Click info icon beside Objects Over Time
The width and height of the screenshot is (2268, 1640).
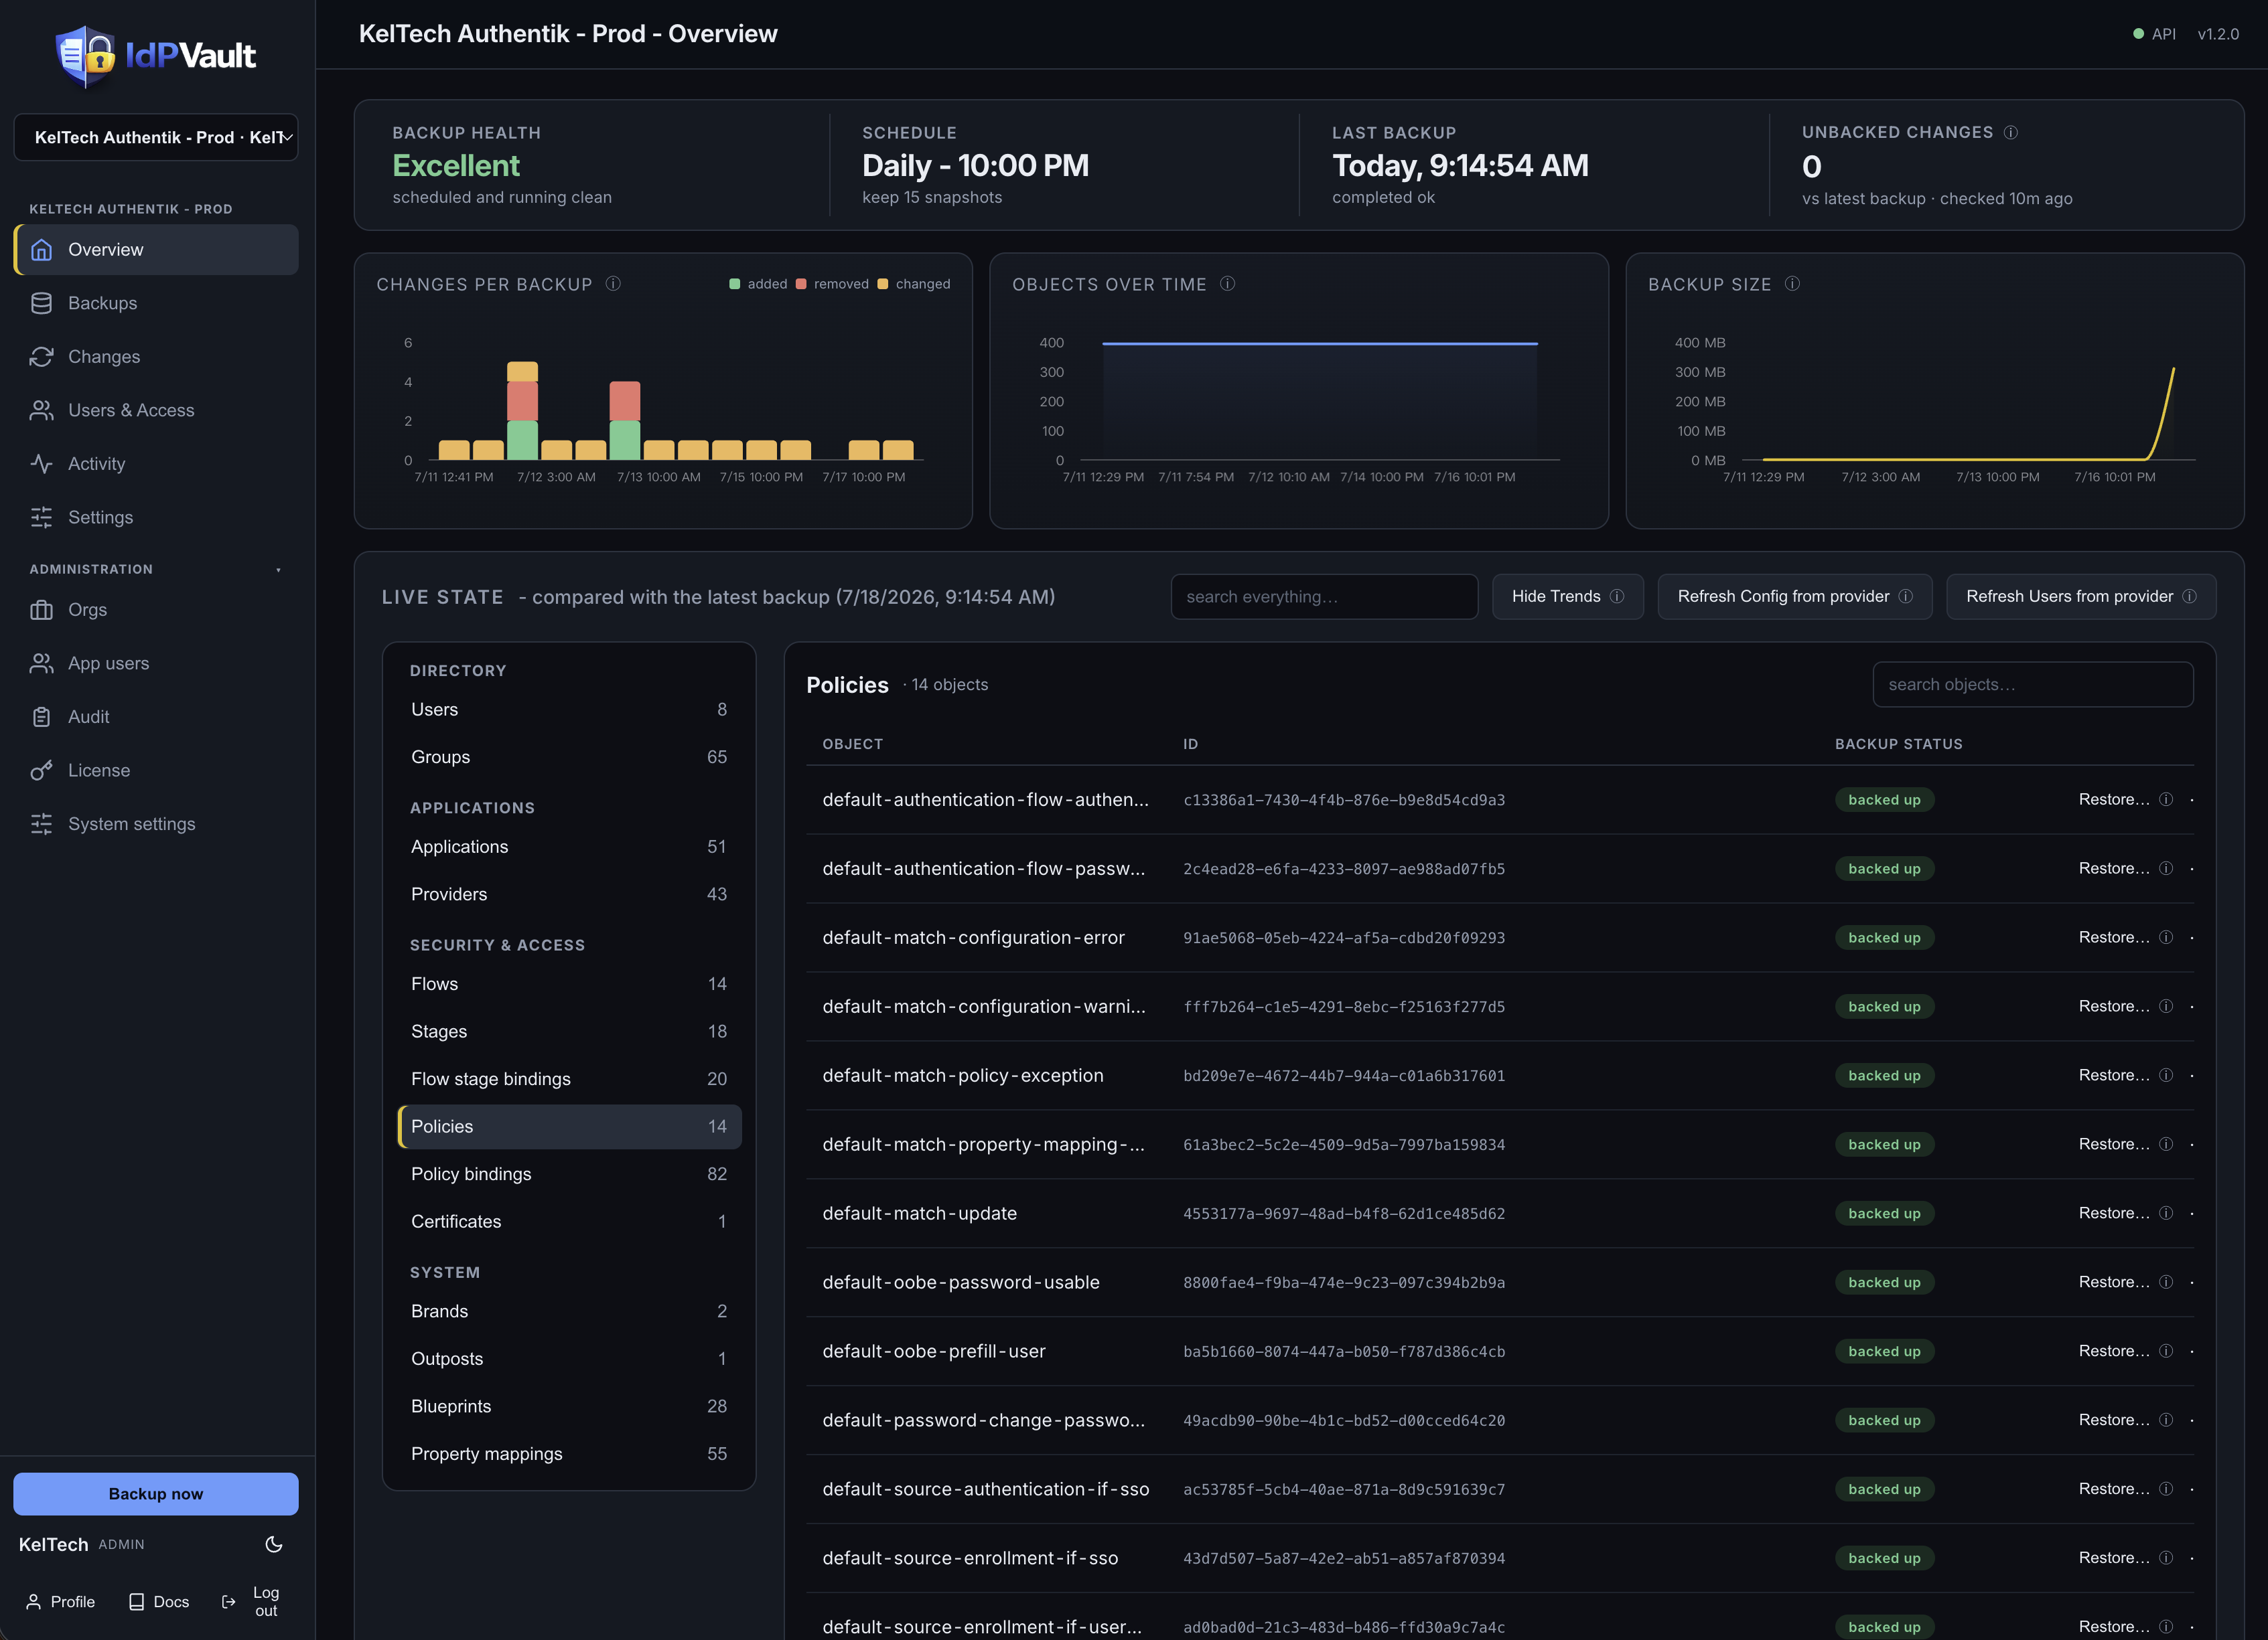coord(1227,284)
